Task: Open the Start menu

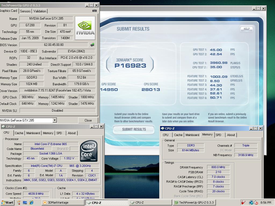Action: (7, 203)
